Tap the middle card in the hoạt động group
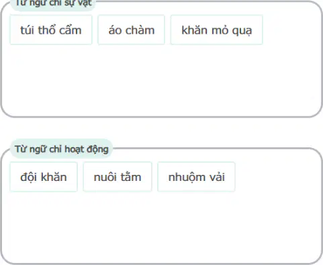The height and width of the screenshot is (265, 323). pos(118,177)
